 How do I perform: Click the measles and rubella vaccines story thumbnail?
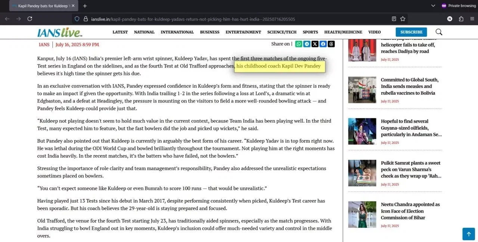click(362, 90)
